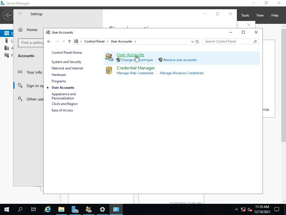
Task: Open Your info in Settings sidebar
Action: pos(30,72)
